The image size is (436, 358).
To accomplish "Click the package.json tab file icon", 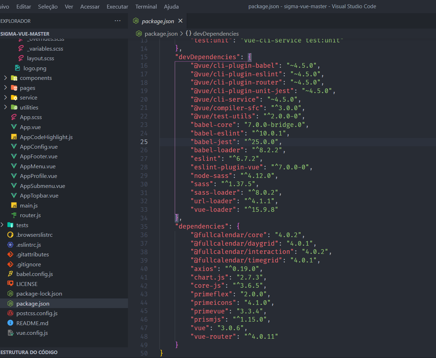I will click(136, 21).
